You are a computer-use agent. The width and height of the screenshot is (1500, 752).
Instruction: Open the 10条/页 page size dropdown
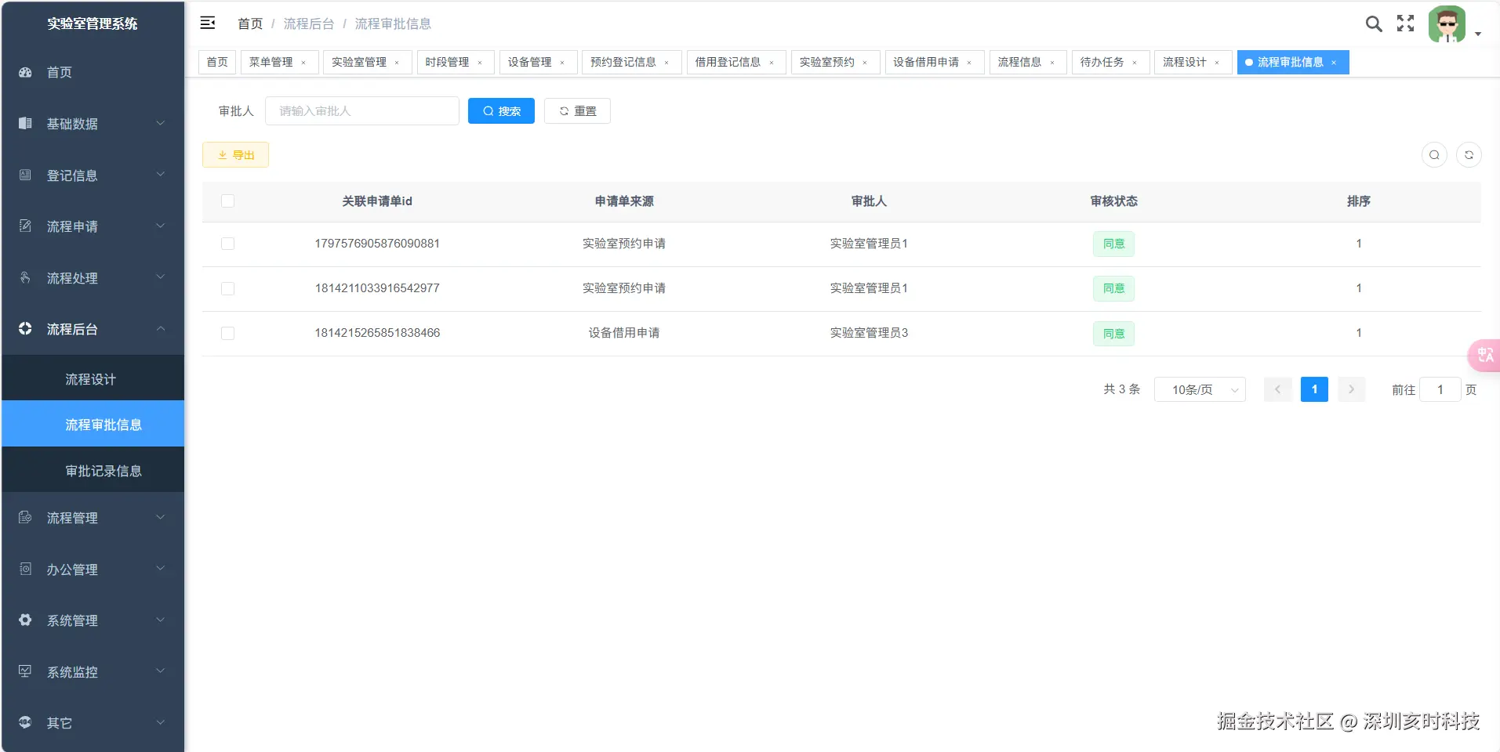(x=1200, y=389)
